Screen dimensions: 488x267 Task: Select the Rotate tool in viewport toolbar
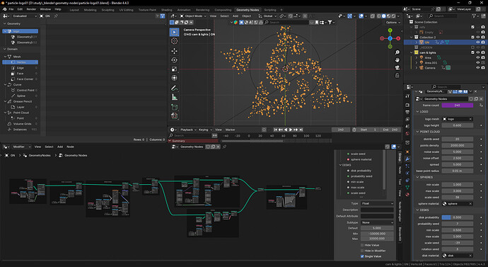[174, 59]
